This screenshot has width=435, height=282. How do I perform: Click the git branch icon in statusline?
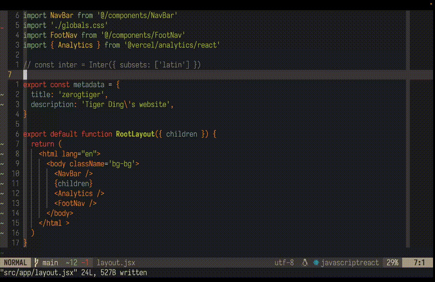[x=36, y=262]
